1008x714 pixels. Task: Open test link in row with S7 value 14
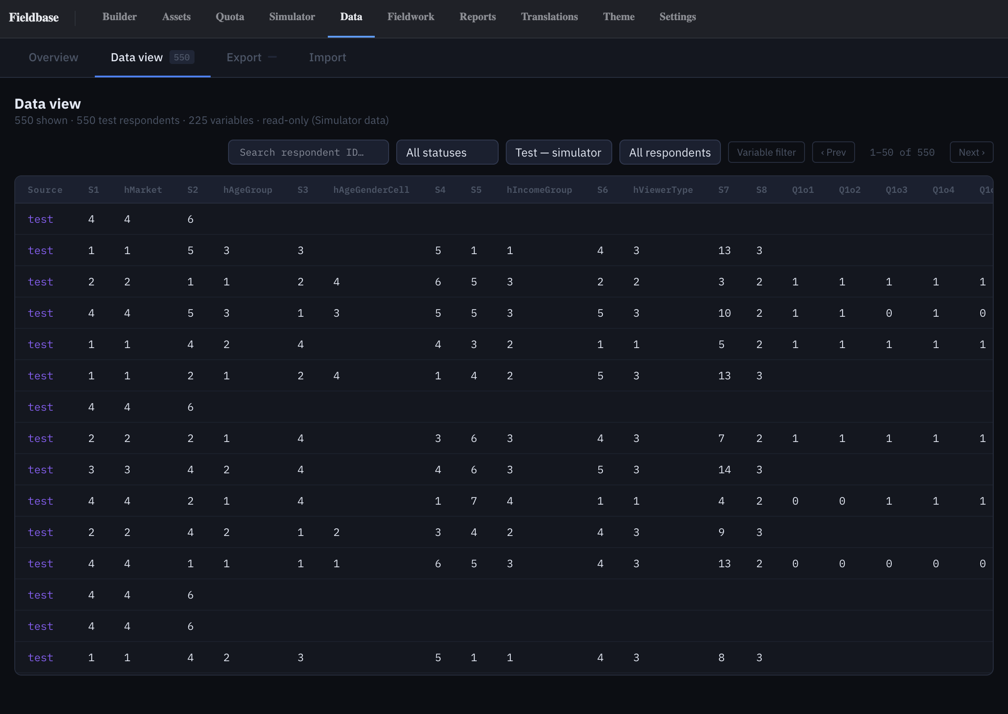[x=40, y=470]
